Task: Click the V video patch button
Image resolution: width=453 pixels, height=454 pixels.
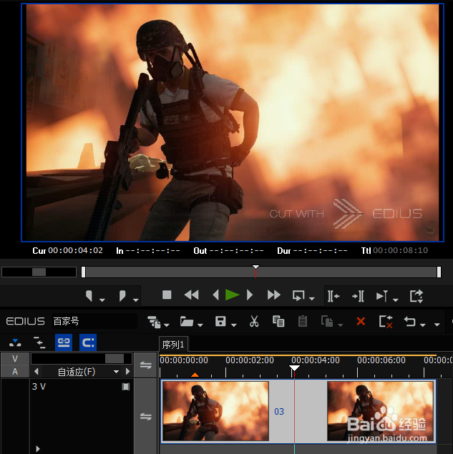Action: (x=15, y=359)
